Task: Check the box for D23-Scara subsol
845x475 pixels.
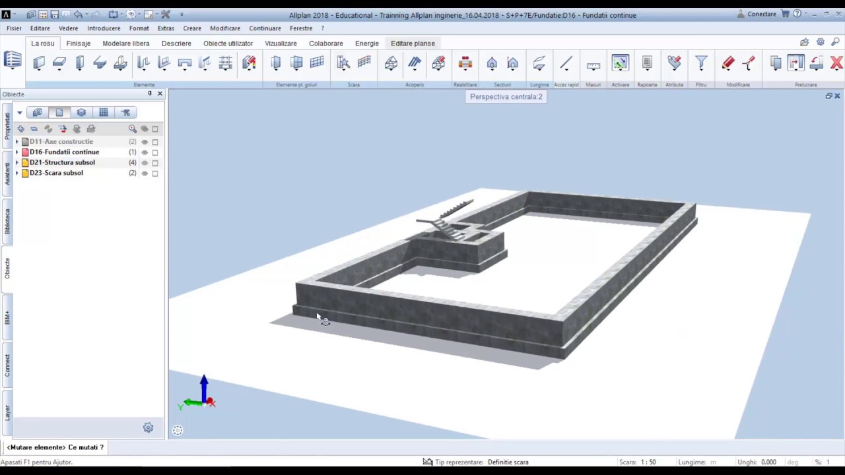Action: pyautogui.click(x=155, y=174)
